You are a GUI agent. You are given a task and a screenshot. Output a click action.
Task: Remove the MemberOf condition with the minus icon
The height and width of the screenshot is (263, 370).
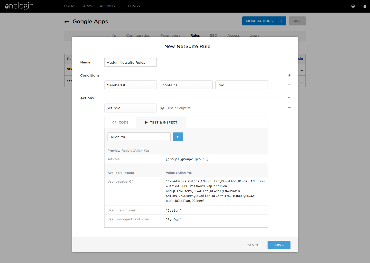(x=289, y=85)
